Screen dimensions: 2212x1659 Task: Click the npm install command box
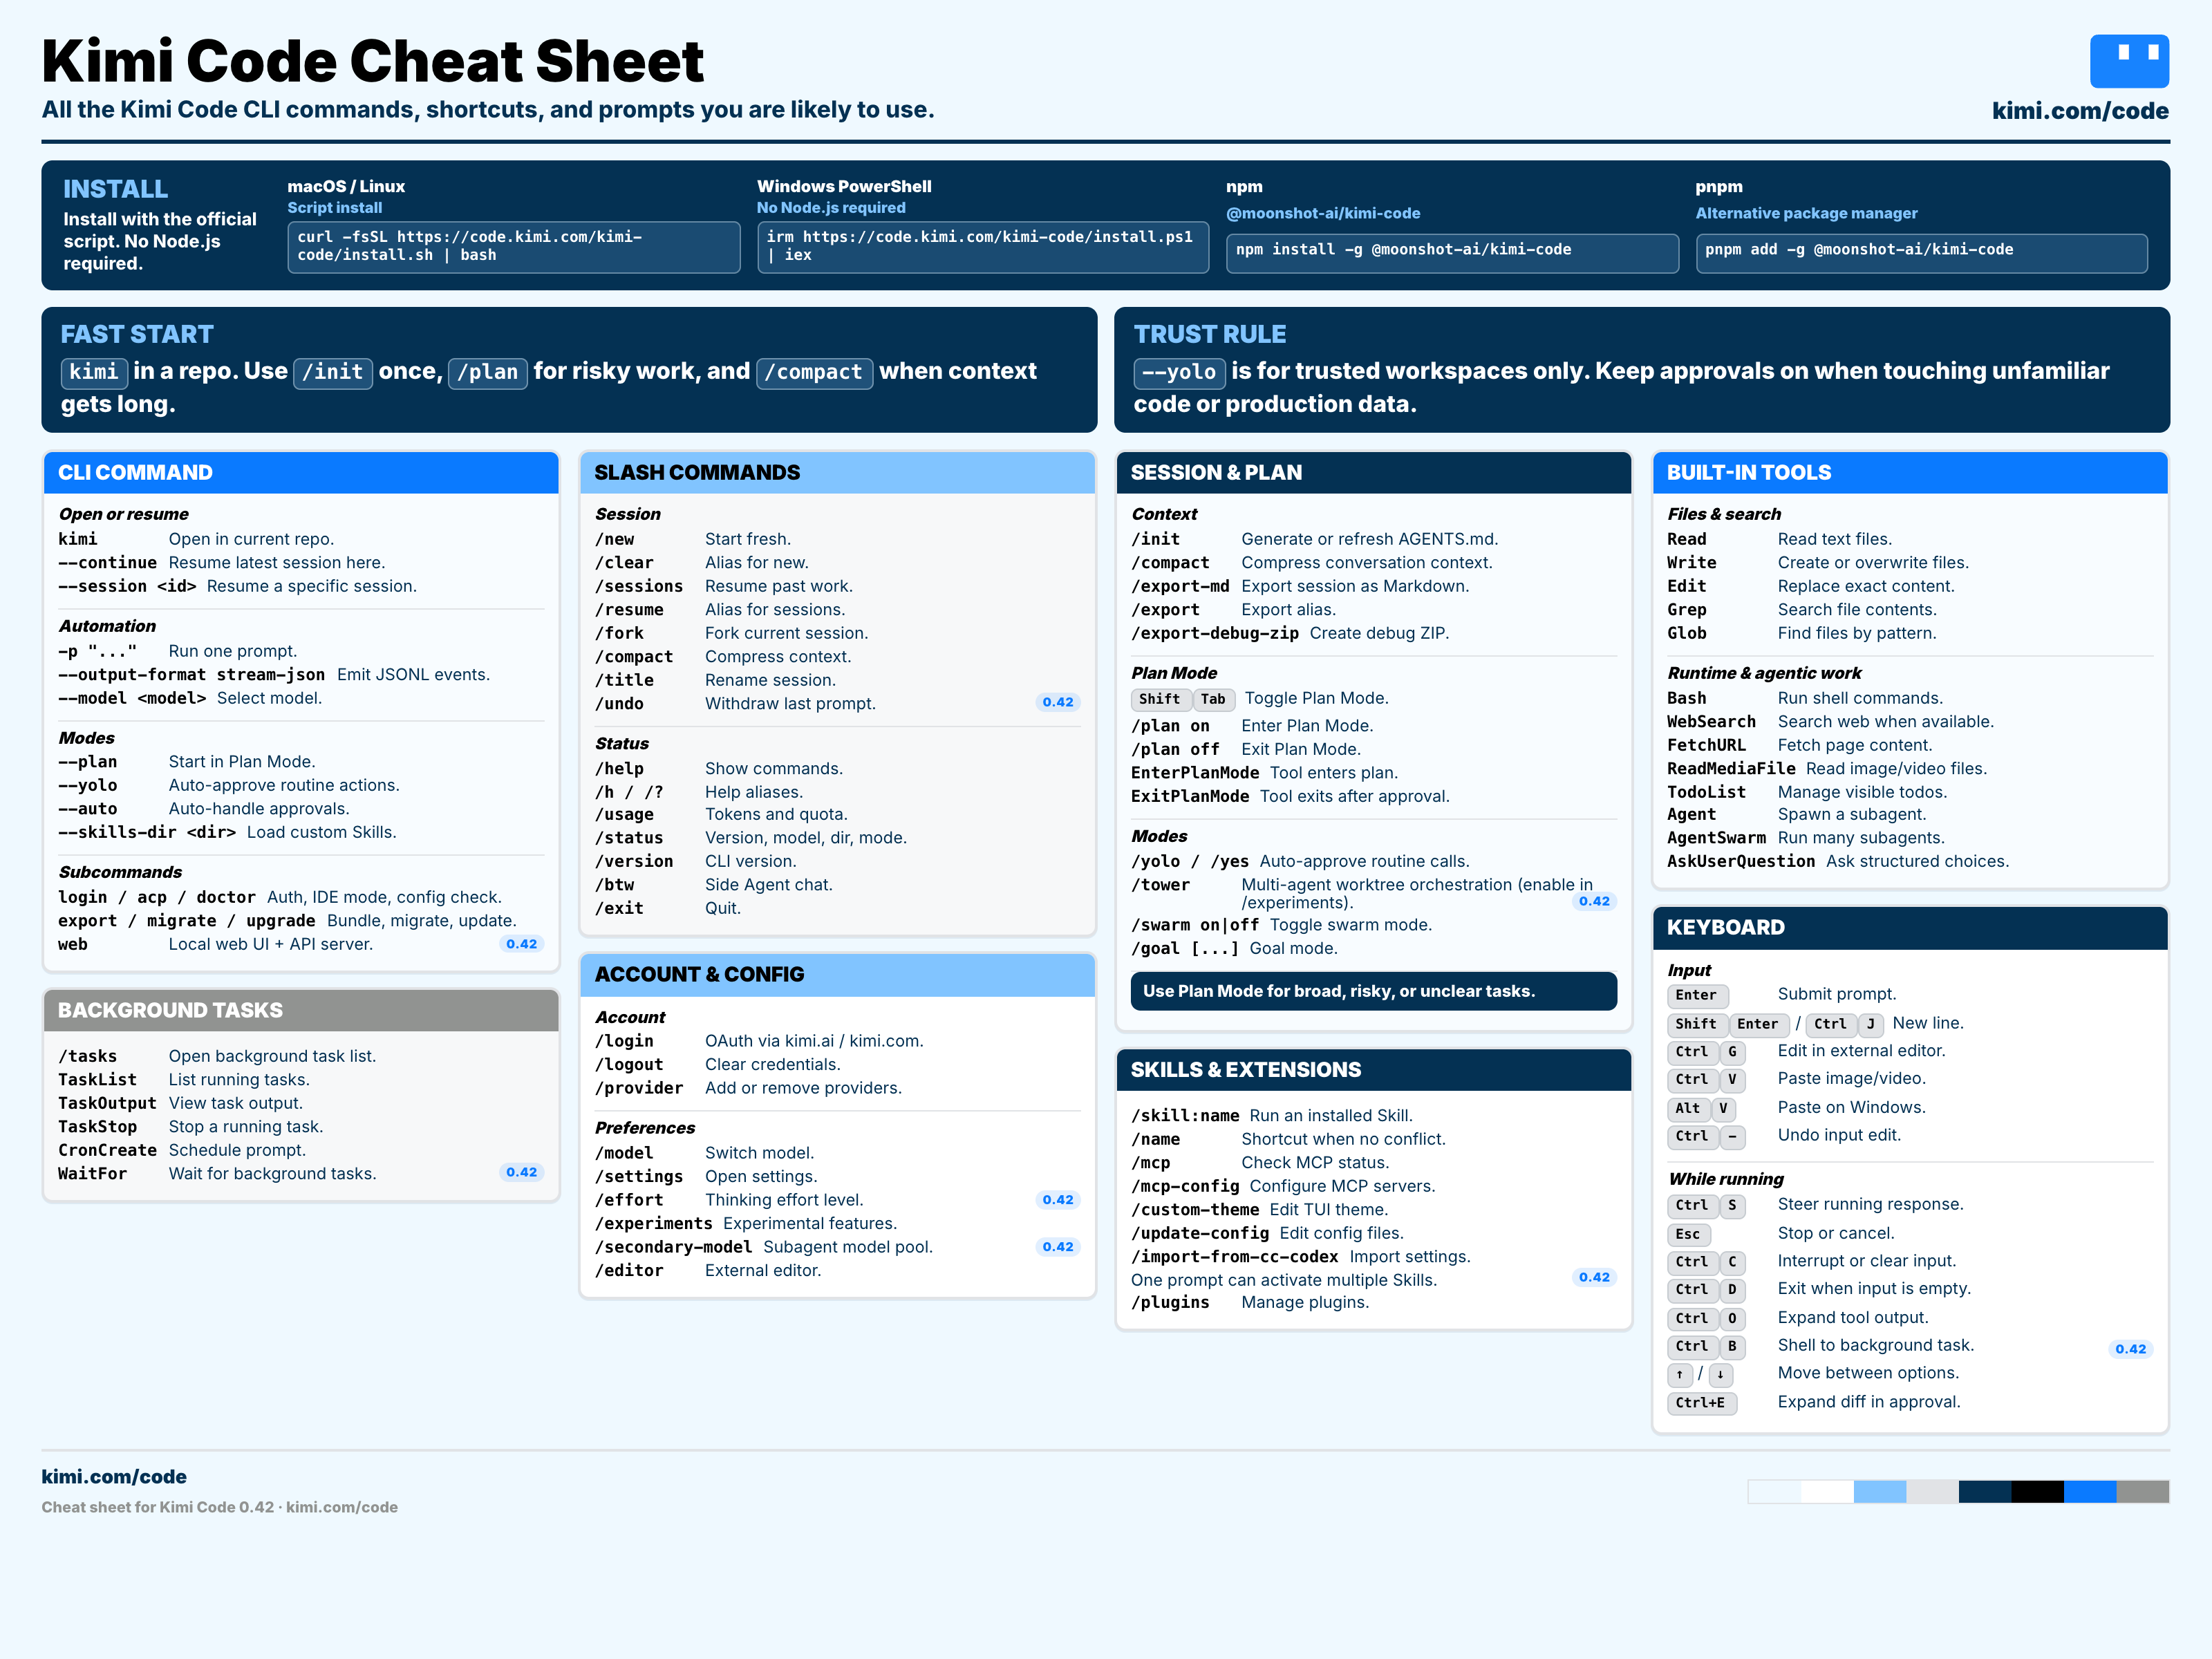(x=1452, y=253)
